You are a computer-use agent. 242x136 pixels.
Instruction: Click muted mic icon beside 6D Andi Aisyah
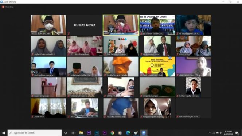click(x=177, y=117)
